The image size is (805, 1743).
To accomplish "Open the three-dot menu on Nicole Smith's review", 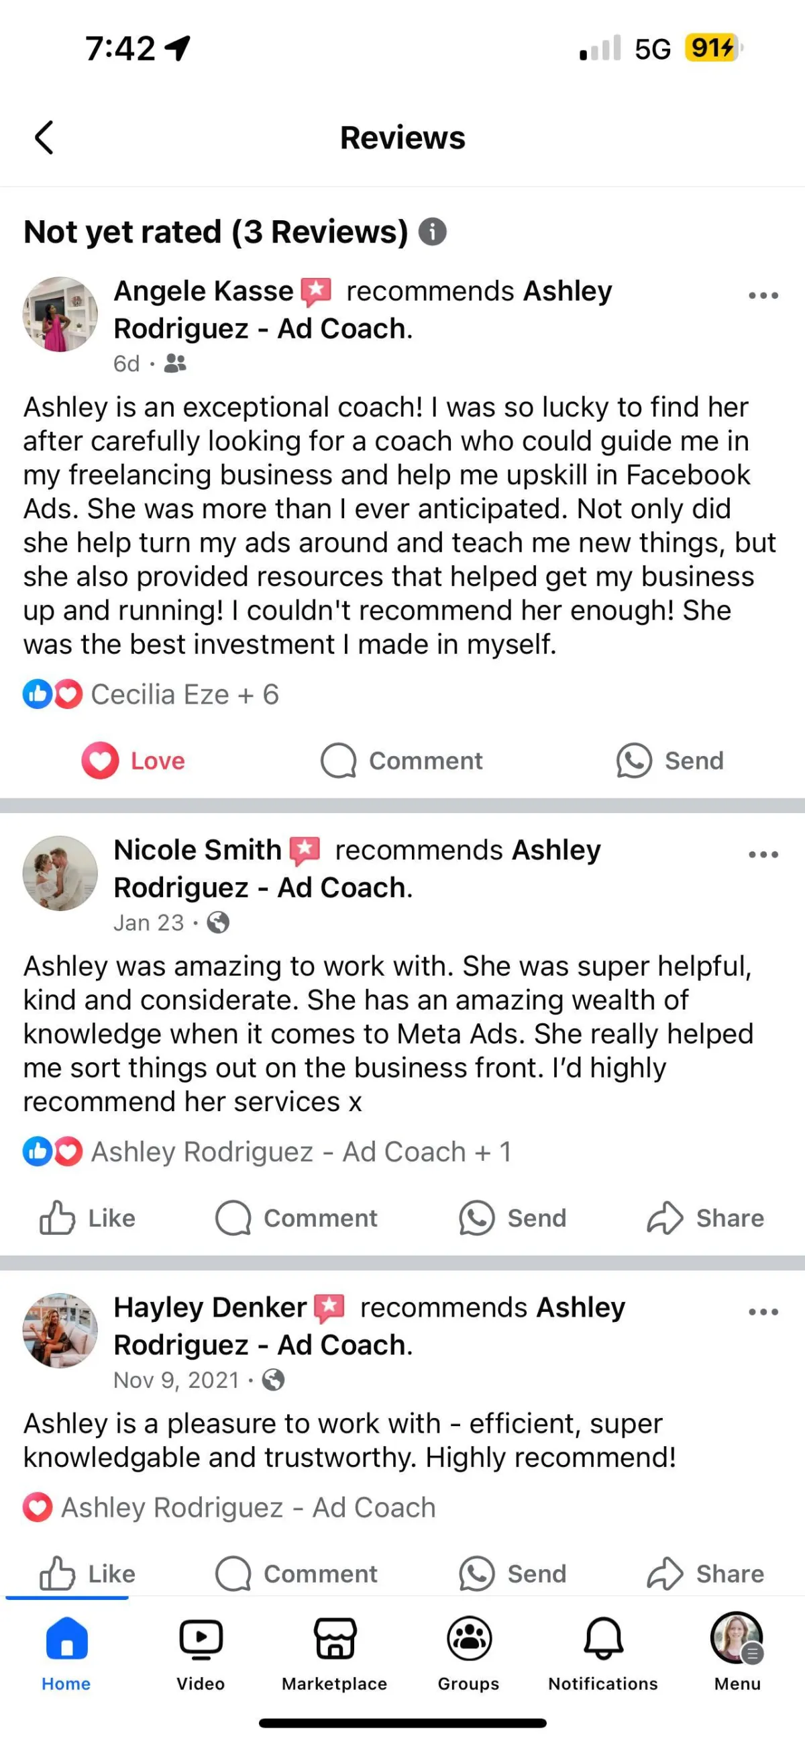I will click(764, 855).
